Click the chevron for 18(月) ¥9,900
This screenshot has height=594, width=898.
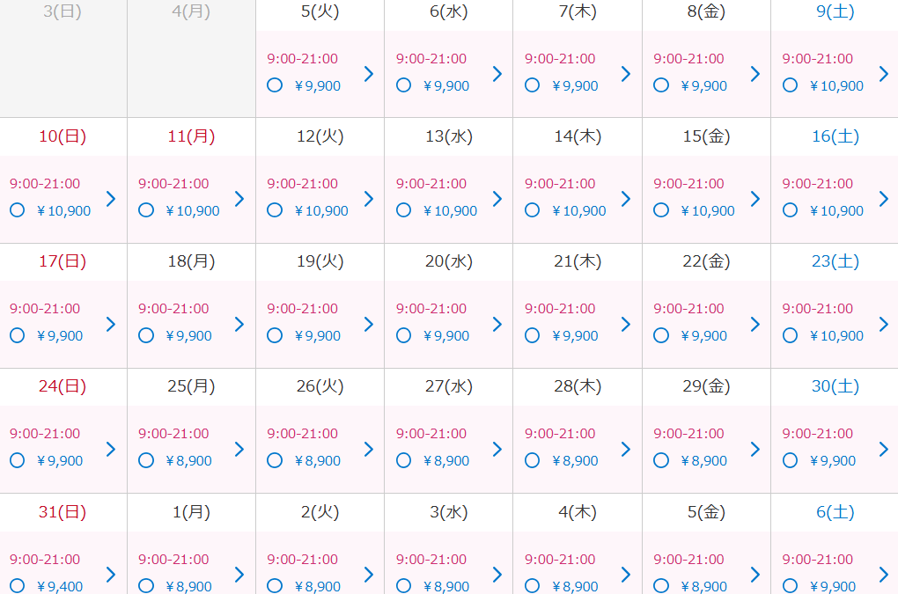[x=239, y=325]
